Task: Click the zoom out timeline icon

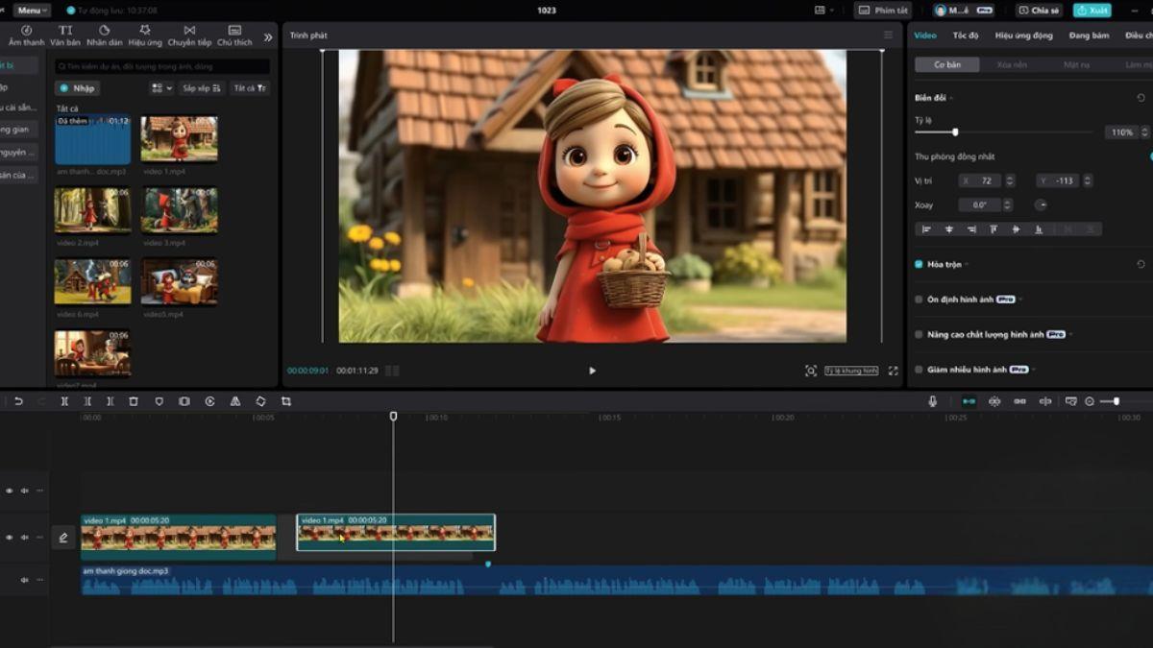Action: click(1090, 401)
